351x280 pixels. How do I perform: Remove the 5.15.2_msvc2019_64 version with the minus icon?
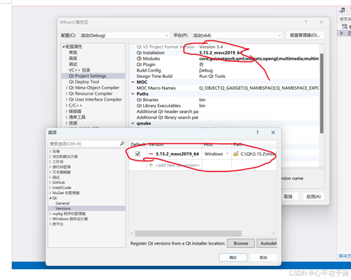(x=151, y=154)
